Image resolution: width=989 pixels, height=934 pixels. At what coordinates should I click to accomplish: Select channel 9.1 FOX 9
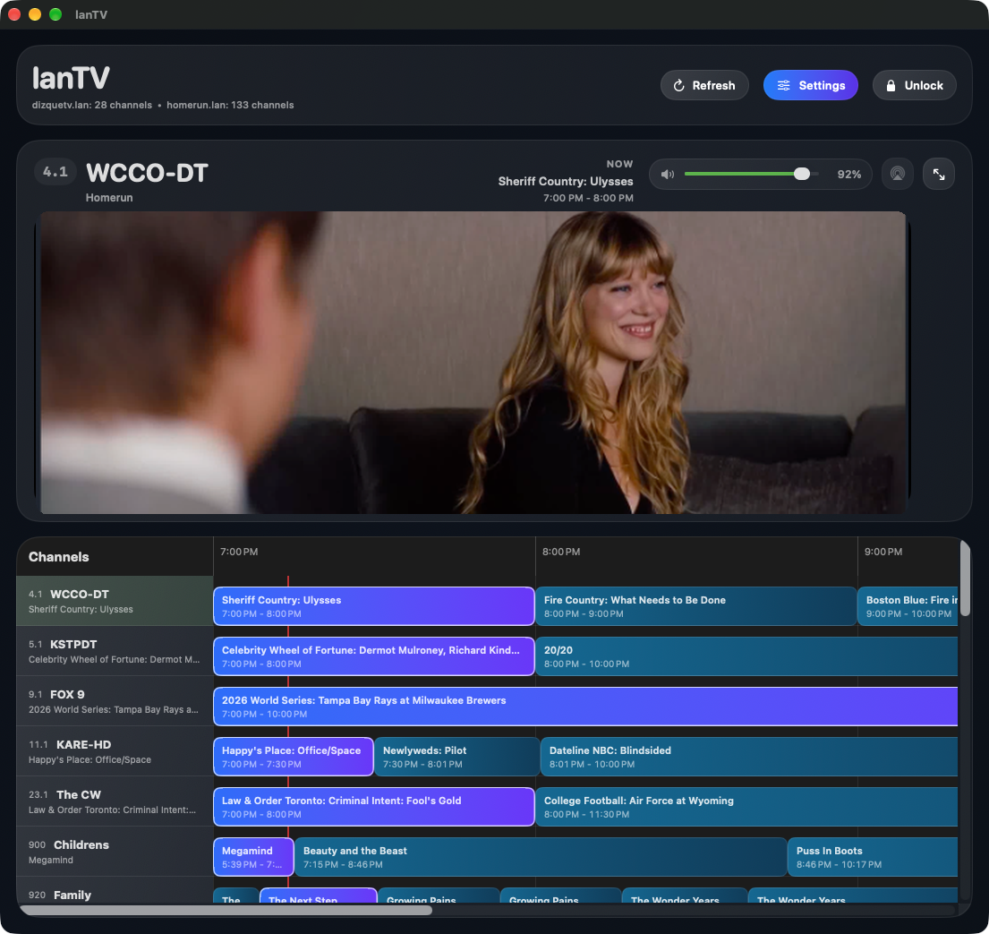pos(115,701)
